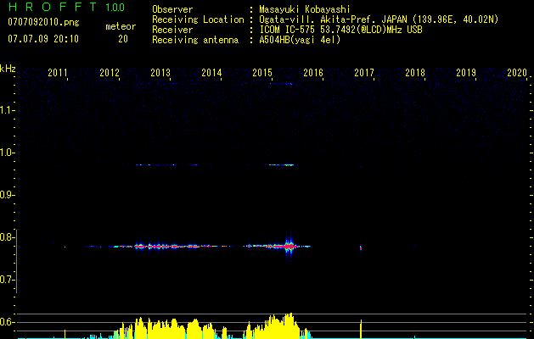
Task: Click the 1.0 kHz frequency label
Action: point(7,153)
